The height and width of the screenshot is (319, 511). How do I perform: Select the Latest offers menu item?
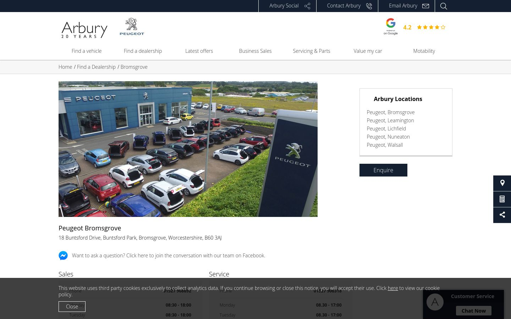tap(199, 51)
